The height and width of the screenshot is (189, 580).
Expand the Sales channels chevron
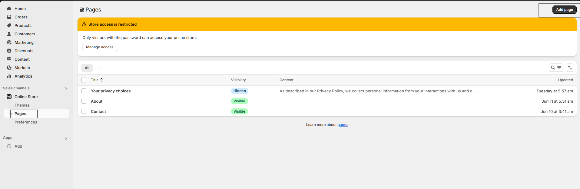coord(66,88)
